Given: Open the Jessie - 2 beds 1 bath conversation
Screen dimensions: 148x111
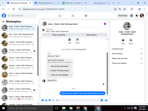Looking at the screenshot, I should click(18, 98).
